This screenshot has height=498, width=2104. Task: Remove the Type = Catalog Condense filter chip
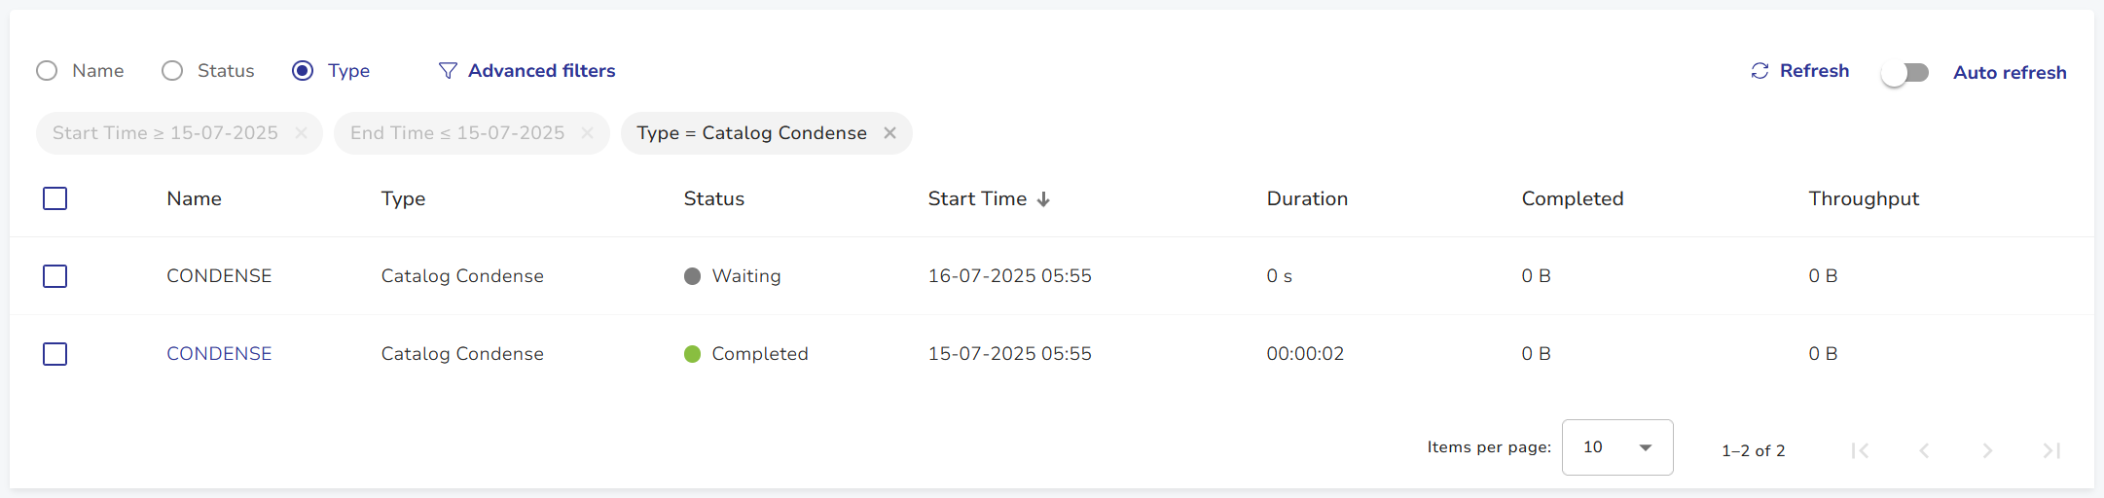889,133
